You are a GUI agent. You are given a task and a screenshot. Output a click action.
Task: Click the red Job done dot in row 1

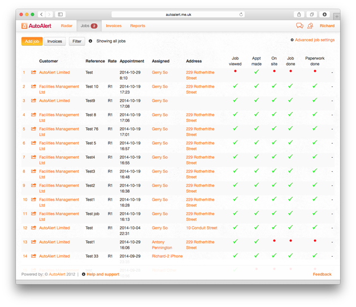click(x=290, y=71)
